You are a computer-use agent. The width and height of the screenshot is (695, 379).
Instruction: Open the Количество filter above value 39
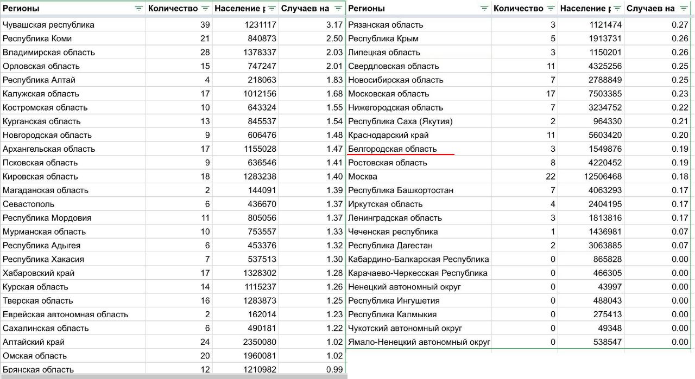click(x=205, y=8)
